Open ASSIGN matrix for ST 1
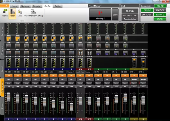The image size is (170, 121). tap(80, 63)
